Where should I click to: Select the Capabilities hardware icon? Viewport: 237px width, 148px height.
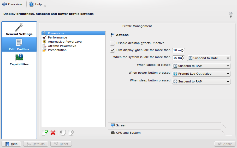[x=19, y=57]
